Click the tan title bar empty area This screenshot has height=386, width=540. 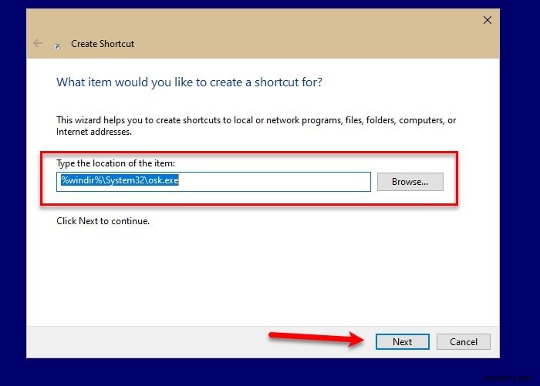point(309,31)
